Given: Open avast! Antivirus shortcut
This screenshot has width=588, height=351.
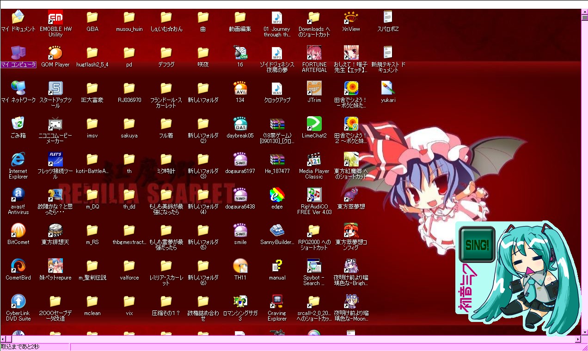Looking at the screenshot, I should [18, 195].
